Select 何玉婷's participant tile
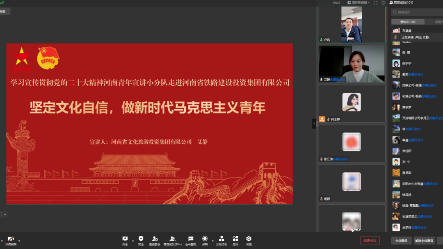The image size is (443, 249). [352, 104]
